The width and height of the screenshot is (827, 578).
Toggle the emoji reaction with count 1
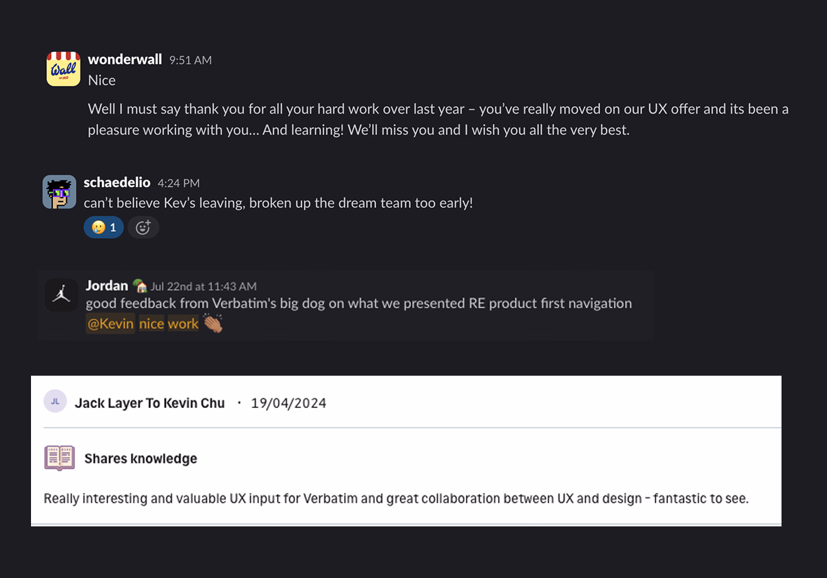coord(103,227)
